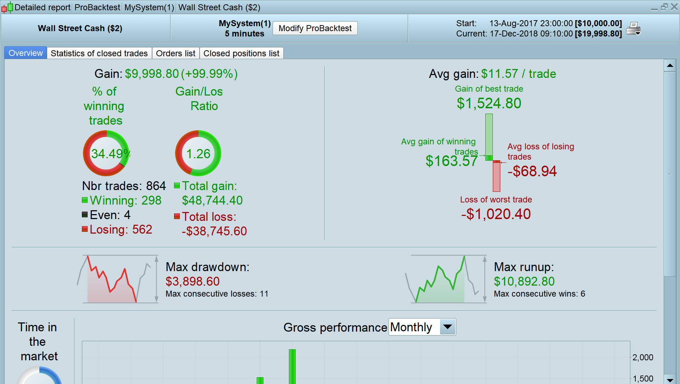Click the red worst trade bar
680x384 pixels.
[496, 177]
